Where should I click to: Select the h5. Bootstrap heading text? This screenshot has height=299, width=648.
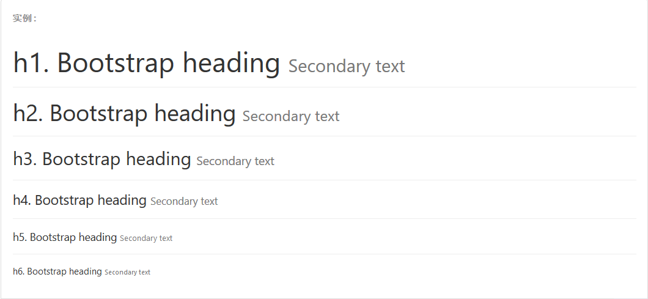coord(65,237)
